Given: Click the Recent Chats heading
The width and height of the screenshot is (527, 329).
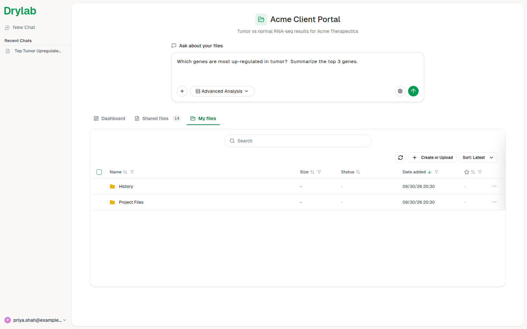Looking at the screenshot, I should coord(18,41).
